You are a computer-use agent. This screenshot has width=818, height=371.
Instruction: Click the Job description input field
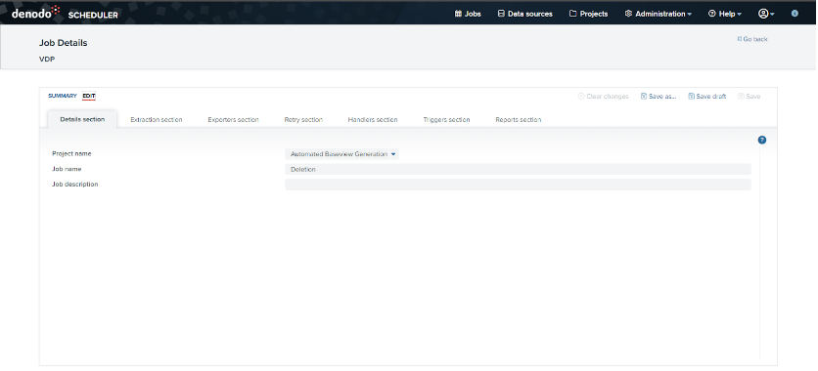tap(518, 185)
